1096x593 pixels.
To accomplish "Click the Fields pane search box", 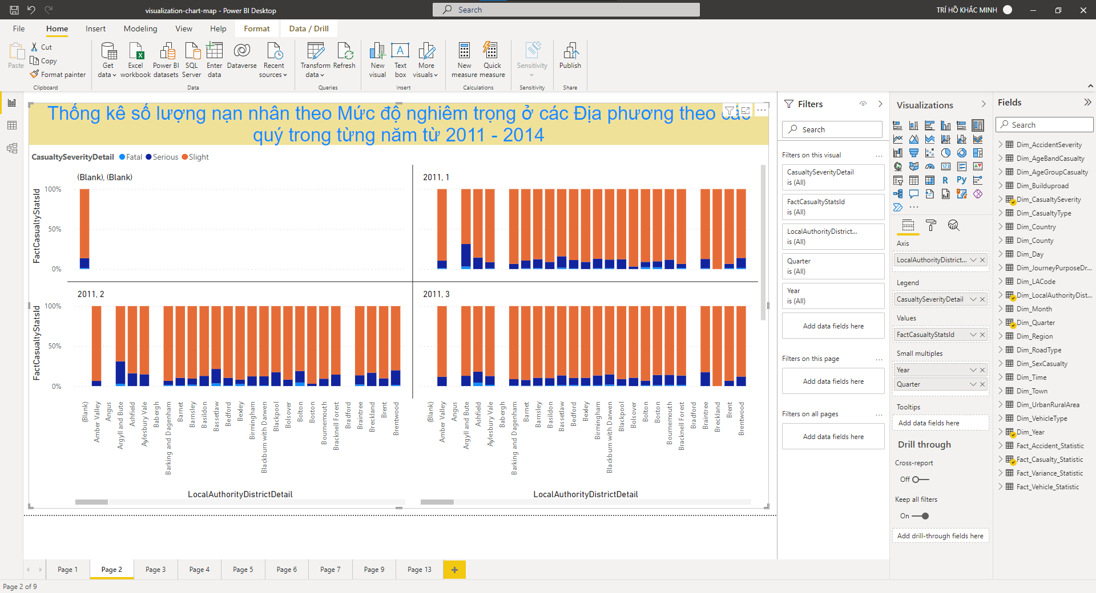I will click(1045, 125).
